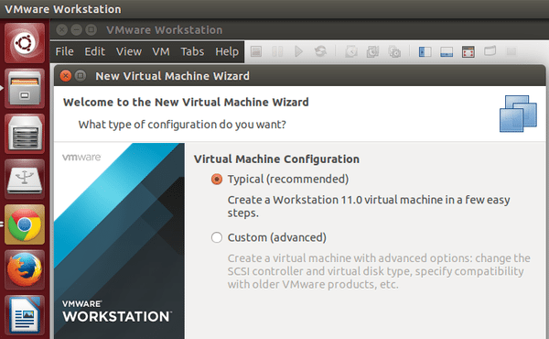Screen dimensions: 549x339
Task: Open the View menu
Action: tap(129, 51)
